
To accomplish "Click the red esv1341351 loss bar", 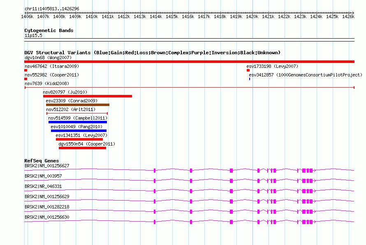I will click(x=79, y=139).
